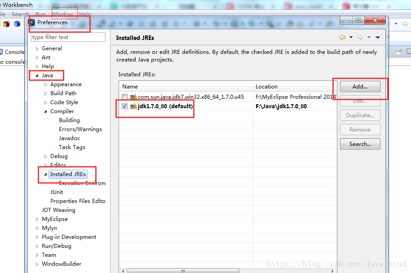Open the forward history dropdown arrow
The image size is (411, 273).
(369, 37)
